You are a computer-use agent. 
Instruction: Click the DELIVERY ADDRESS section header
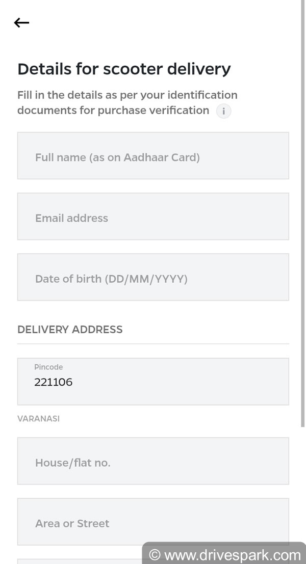pyautogui.click(x=70, y=330)
